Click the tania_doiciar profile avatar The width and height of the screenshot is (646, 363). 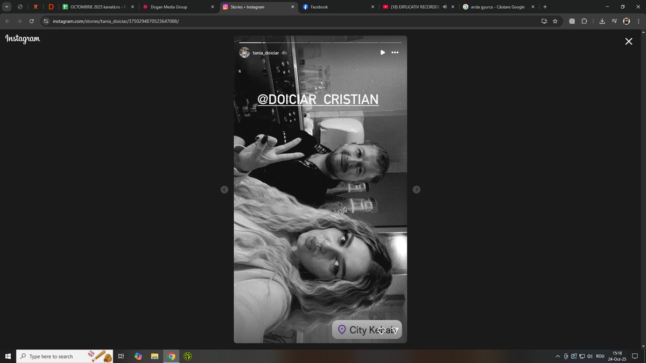point(244,53)
